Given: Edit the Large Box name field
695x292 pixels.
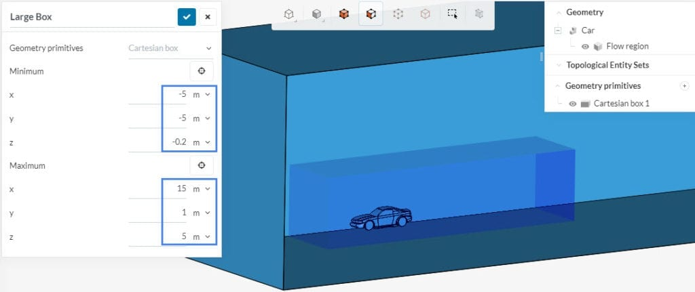Looking at the screenshot, I should (92, 17).
